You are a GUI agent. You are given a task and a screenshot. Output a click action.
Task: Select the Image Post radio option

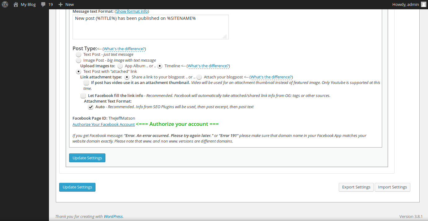[78, 60]
